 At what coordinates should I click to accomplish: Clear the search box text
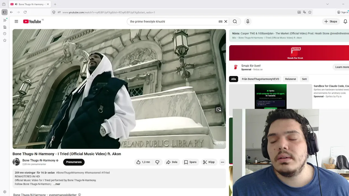click(226, 22)
